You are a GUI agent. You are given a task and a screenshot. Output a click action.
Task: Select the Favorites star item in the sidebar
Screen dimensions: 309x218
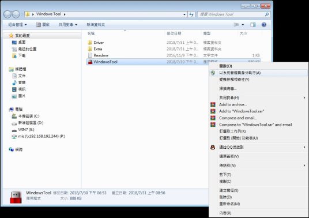(x=20, y=36)
